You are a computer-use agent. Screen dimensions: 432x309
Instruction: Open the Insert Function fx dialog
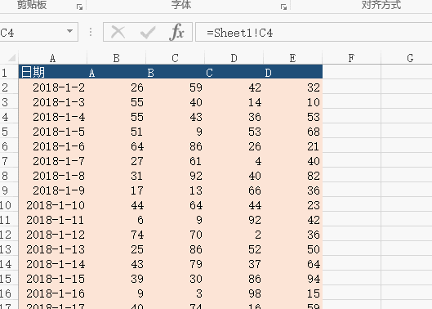[176, 32]
